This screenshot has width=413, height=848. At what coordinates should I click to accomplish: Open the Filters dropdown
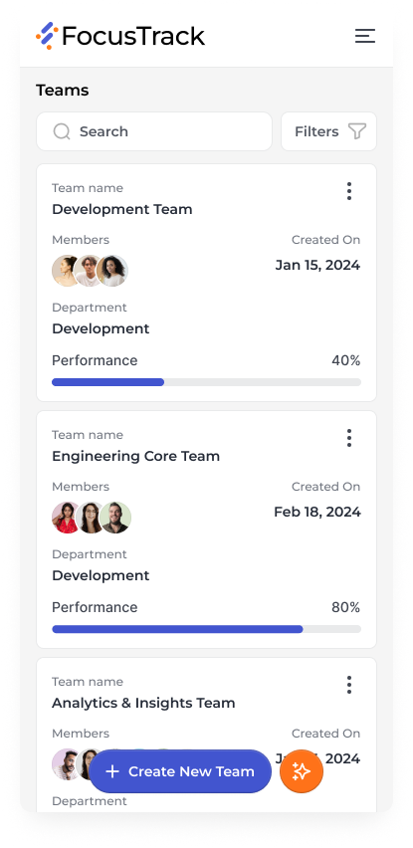pos(328,131)
